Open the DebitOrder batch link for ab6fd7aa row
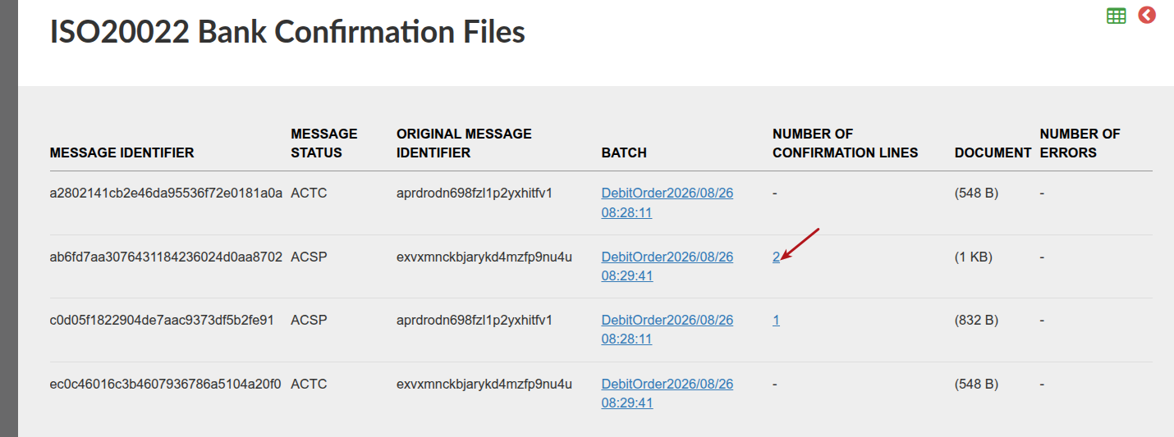 [x=667, y=266]
